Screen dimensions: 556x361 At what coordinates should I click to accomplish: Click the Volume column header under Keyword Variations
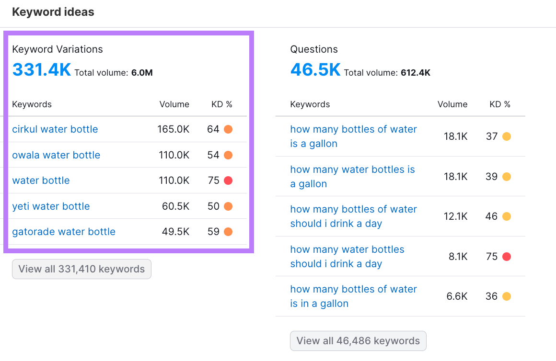(174, 104)
